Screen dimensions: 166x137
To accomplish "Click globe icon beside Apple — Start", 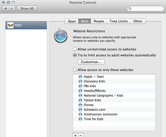I will coord(80,77).
